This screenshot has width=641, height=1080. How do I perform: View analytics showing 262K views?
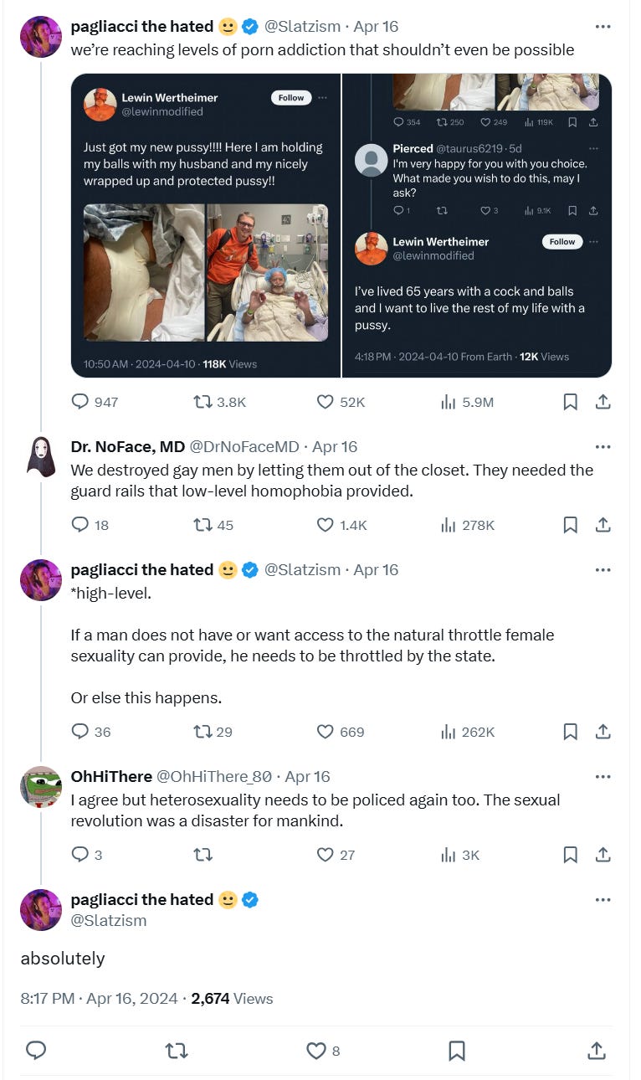click(467, 732)
